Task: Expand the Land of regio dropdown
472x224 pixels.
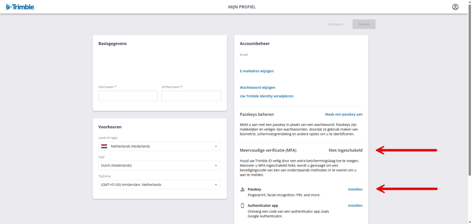Action: pyautogui.click(x=159, y=146)
